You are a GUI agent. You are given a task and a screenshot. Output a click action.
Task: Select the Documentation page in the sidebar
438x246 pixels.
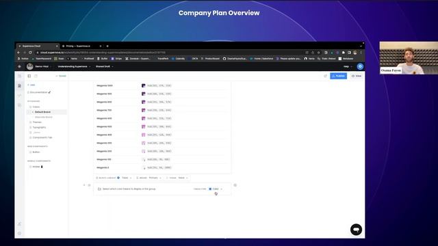(x=39, y=92)
